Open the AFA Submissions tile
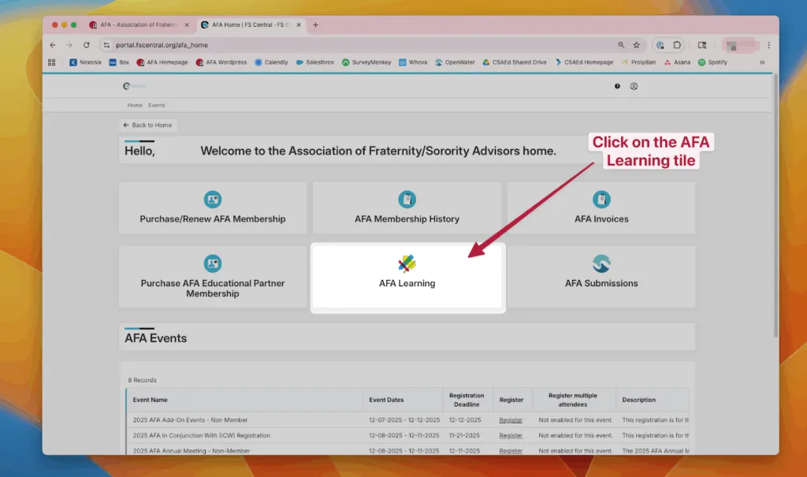The width and height of the screenshot is (807, 477). pyautogui.click(x=601, y=277)
